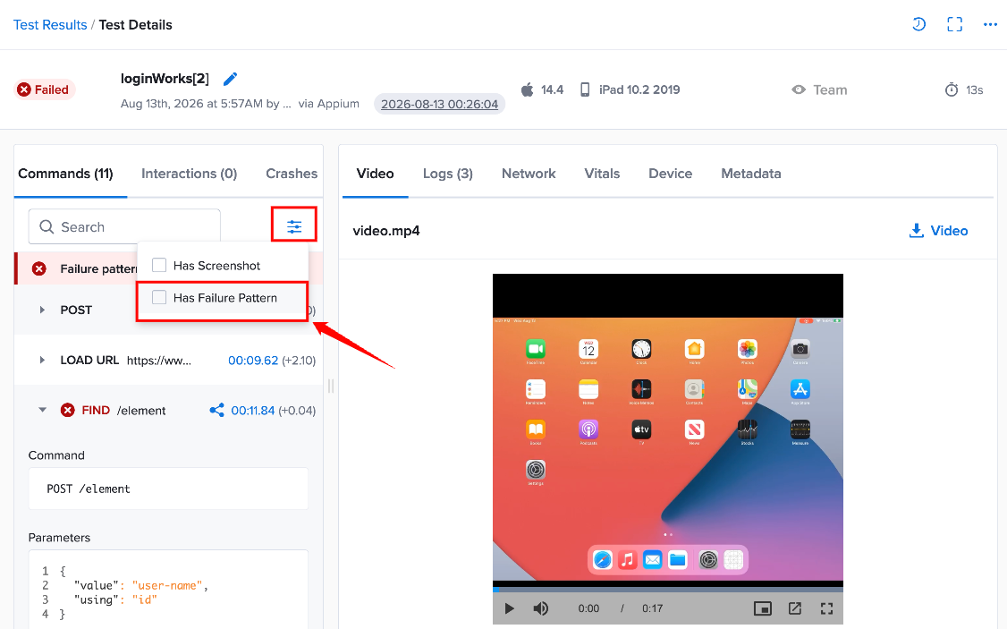Click the Failure pattern red error icon
Image resolution: width=1007 pixels, height=629 pixels.
(x=39, y=268)
